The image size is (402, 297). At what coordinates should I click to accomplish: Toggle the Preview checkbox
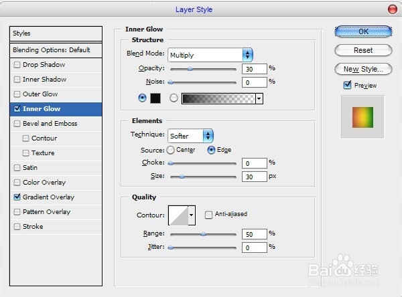pyautogui.click(x=347, y=85)
